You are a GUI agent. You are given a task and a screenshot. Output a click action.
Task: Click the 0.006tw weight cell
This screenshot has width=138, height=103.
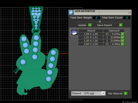coord(116,41)
